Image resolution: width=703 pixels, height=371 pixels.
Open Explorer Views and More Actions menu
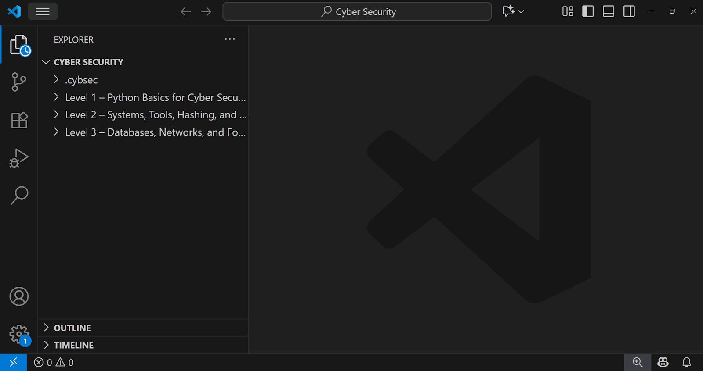pyautogui.click(x=230, y=39)
